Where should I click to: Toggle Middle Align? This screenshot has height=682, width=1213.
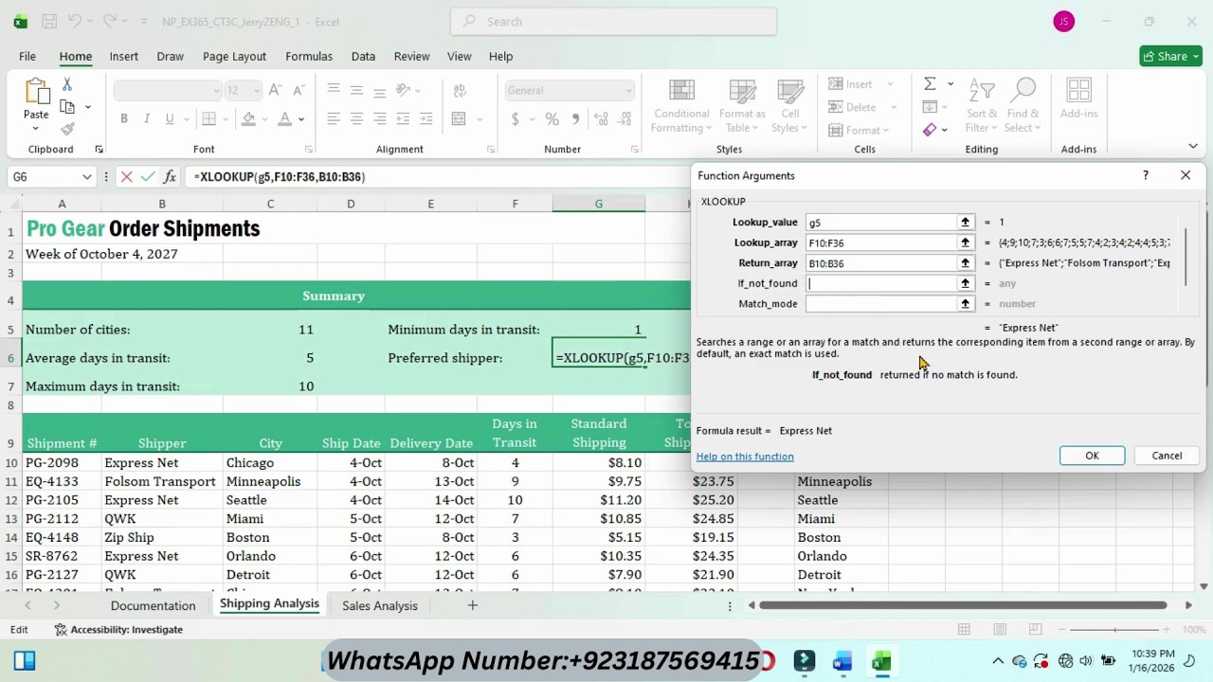pyautogui.click(x=356, y=90)
